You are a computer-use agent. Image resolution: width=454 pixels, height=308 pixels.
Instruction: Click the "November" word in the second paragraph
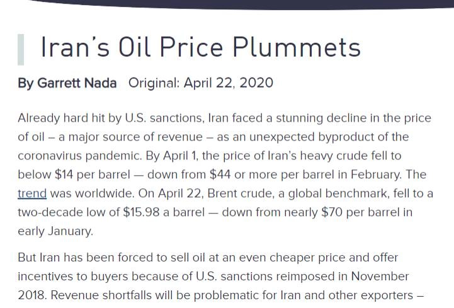point(380,277)
